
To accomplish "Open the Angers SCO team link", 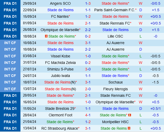I will (x=60, y=3).
